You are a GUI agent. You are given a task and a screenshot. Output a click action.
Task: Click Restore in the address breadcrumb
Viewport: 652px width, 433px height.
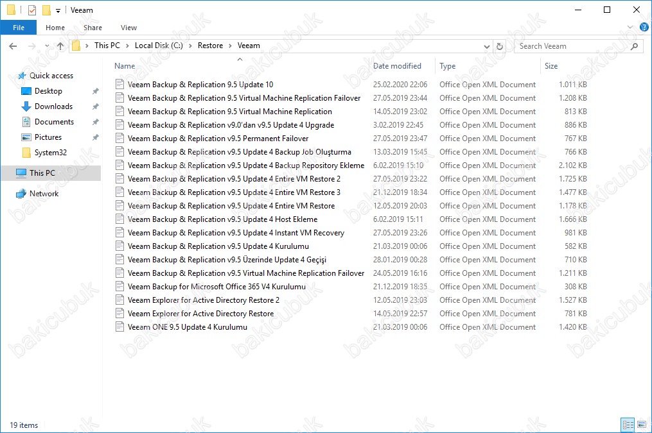[210, 46]
